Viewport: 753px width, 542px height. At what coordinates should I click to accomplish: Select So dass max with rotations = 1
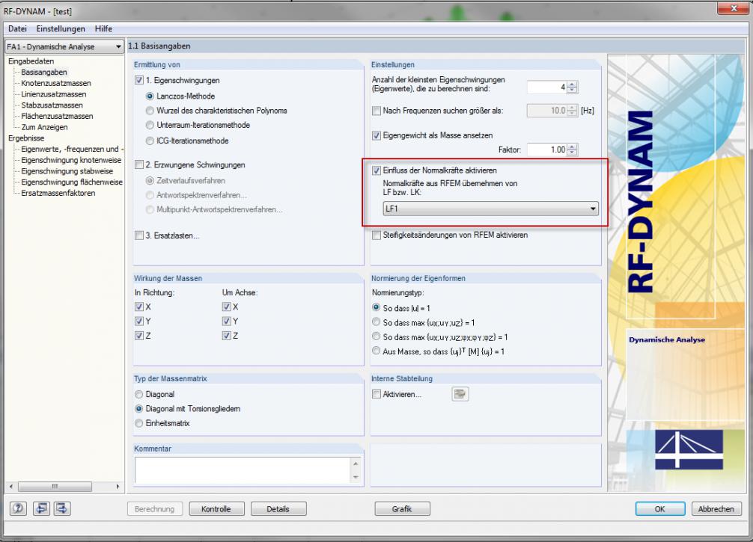click(376, 336)
